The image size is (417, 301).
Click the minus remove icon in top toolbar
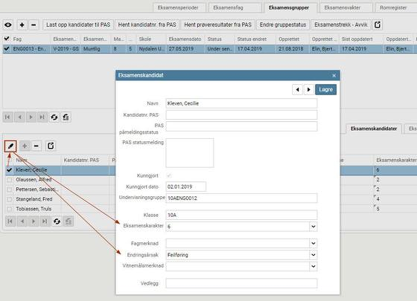pos(33,25)
